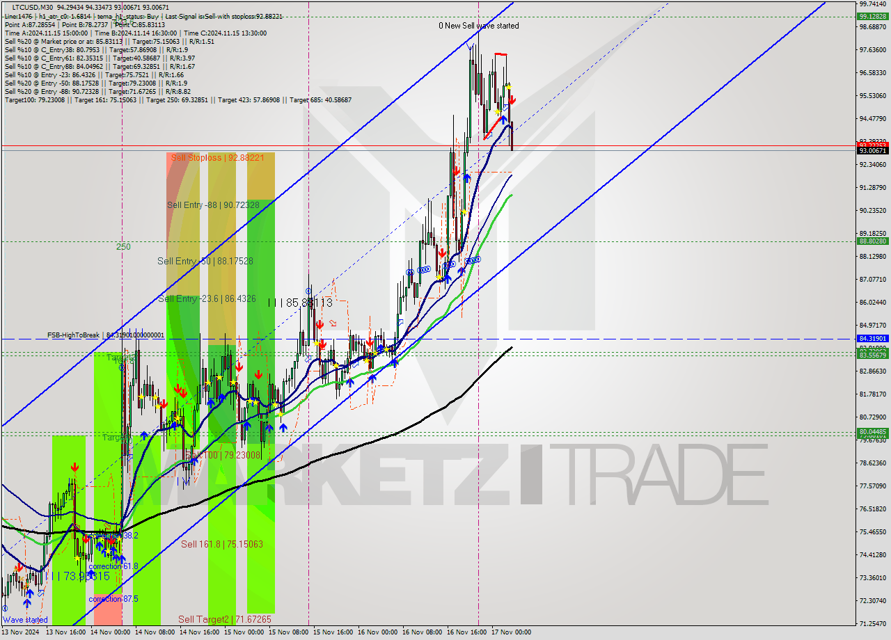The width and height of the screenshot is (891, 640).
Task: Click the current price tag 93.00671
Action: [x=872, y=150]
